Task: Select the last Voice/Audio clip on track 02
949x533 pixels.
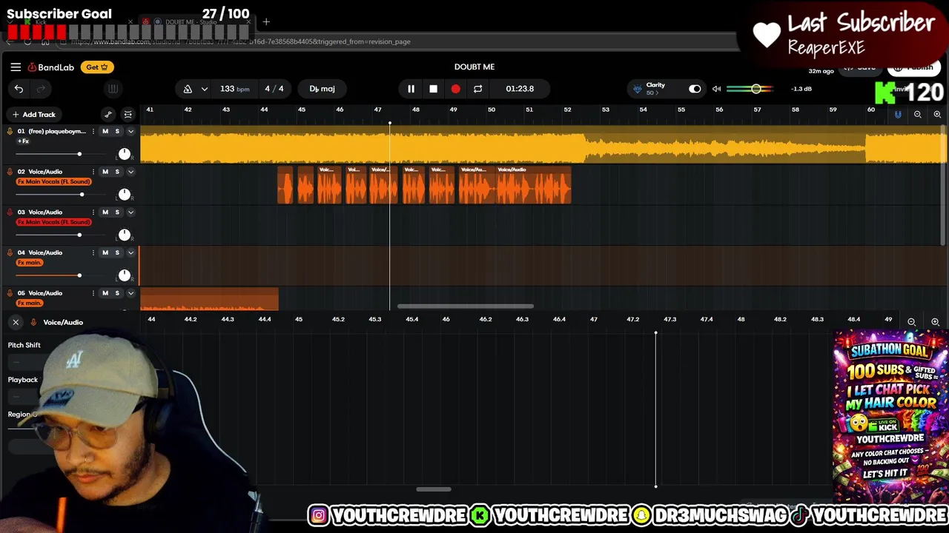Action: tap(534, 185)
